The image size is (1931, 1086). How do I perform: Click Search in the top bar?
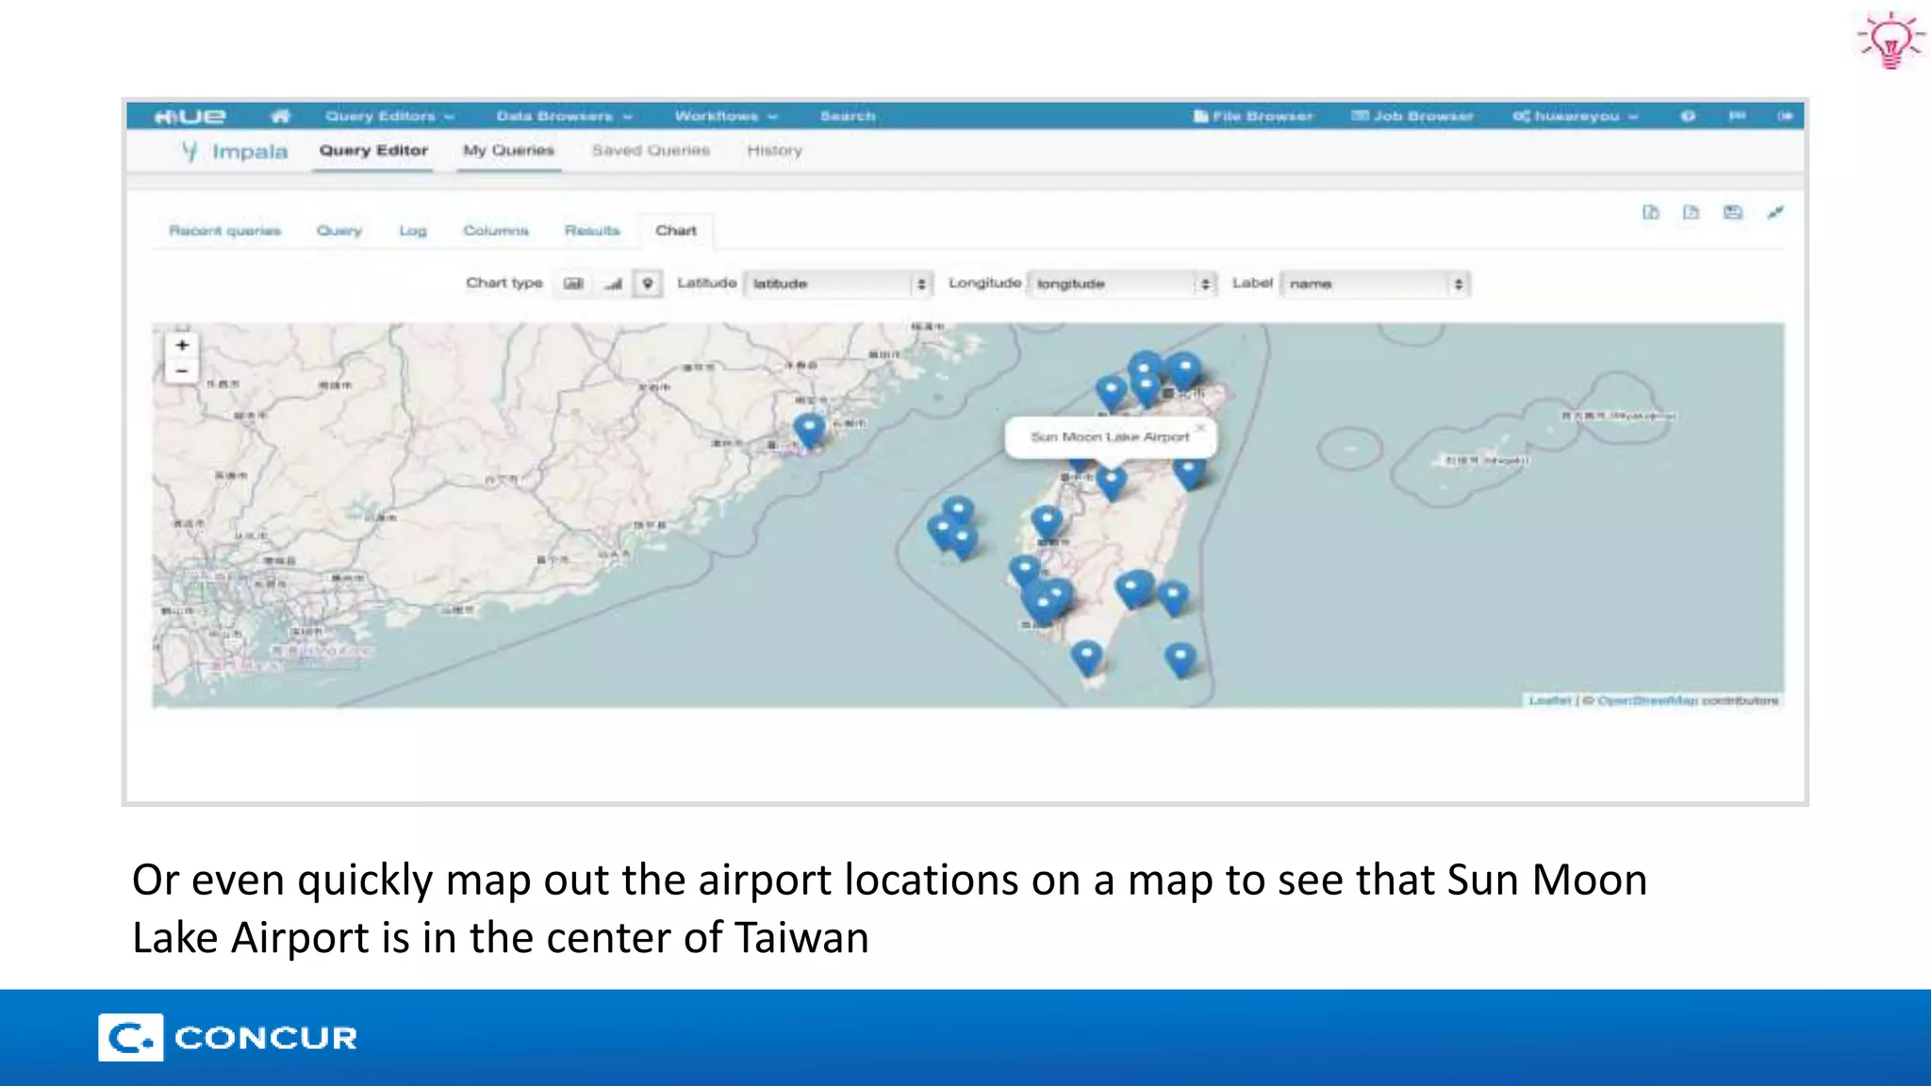pyautogui.click(x=848, y=116)
